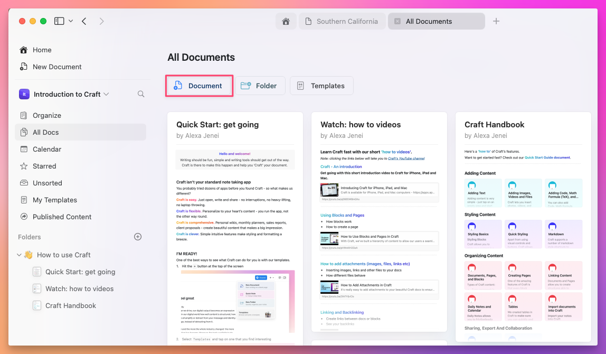
Task: Select the Document creation type
Action: [199, 85]
